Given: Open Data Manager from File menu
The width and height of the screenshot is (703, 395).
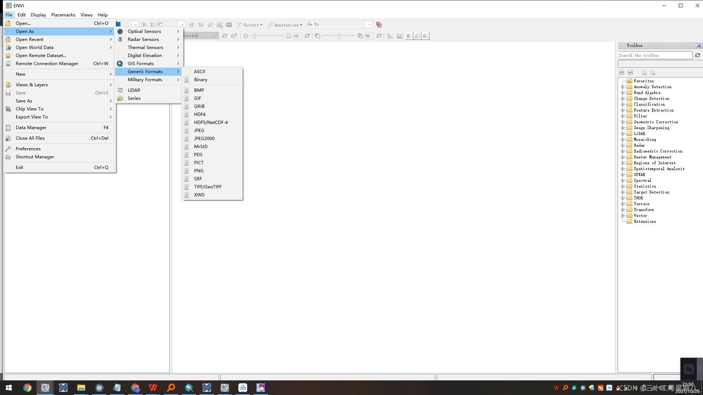Looking at the screenshot, I should (x=60, y=128).
